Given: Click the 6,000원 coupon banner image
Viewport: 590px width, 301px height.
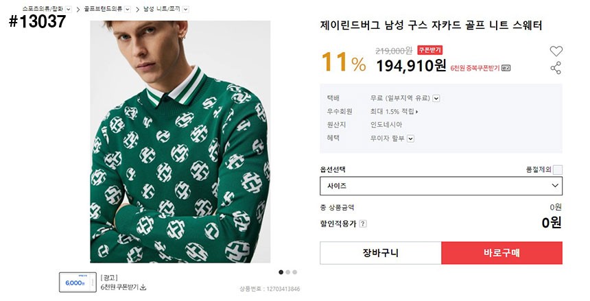Looking at the screenshot, I should [x=76, y=282].
